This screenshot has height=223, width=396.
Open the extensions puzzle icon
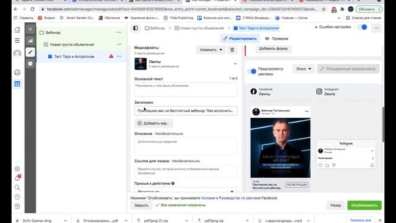click(342, 9)
